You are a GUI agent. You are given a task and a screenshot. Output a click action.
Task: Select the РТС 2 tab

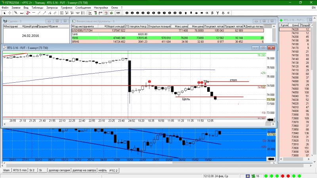[113, 170]
